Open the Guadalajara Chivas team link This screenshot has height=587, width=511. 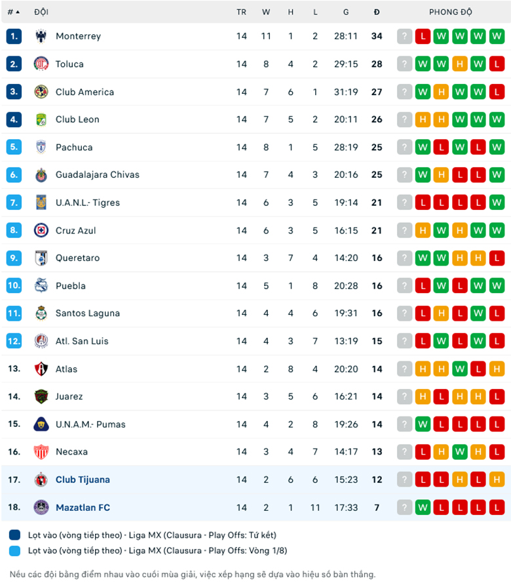[98, 175]
